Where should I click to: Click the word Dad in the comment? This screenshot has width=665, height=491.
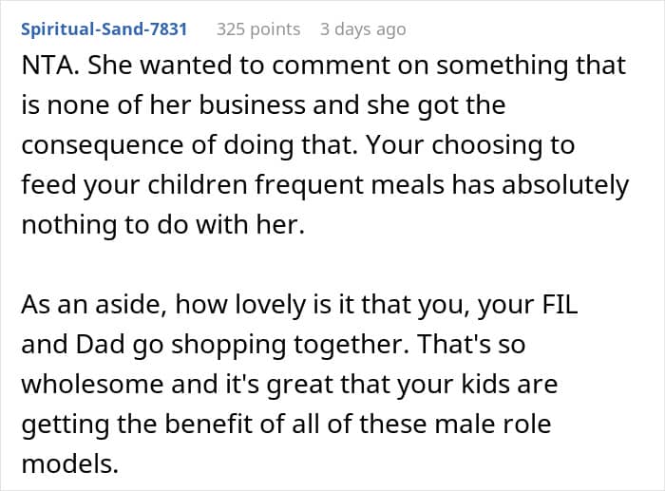101,344
